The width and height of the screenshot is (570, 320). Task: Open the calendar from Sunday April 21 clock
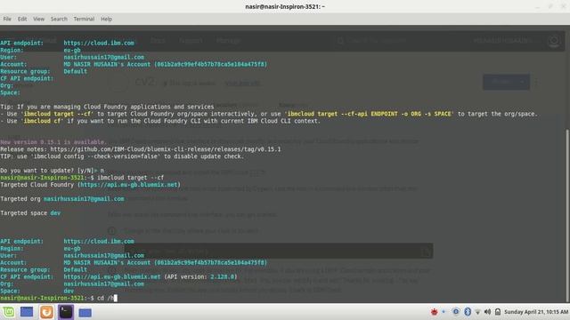pyautogui.click(x=536, y=312)
